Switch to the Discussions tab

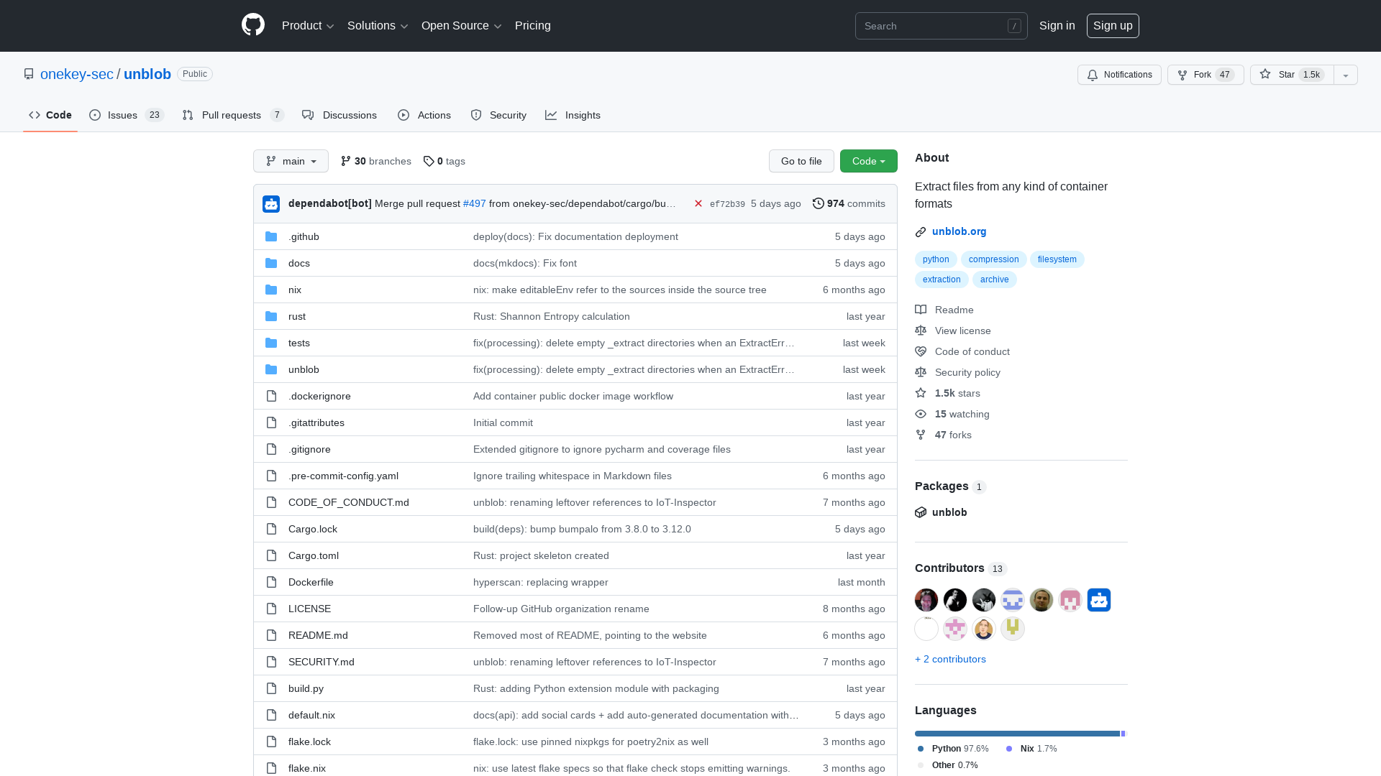pos(339,115)
